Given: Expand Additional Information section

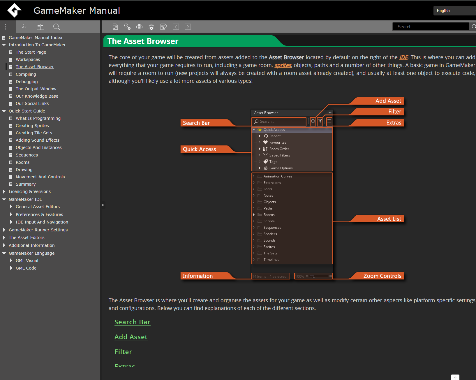Looking at the screenshot, I should [x=4, y=245].
